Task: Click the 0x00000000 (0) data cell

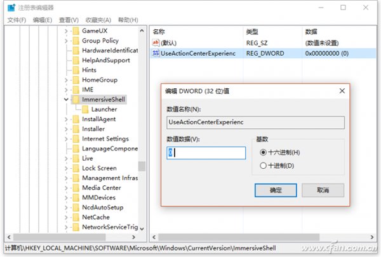Action: (327, 53)
